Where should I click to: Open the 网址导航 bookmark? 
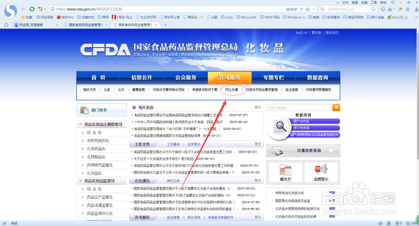coord(45,17)
